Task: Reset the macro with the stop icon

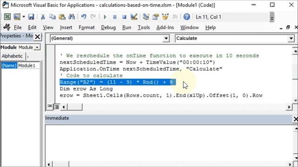Action: pos(124,17)
